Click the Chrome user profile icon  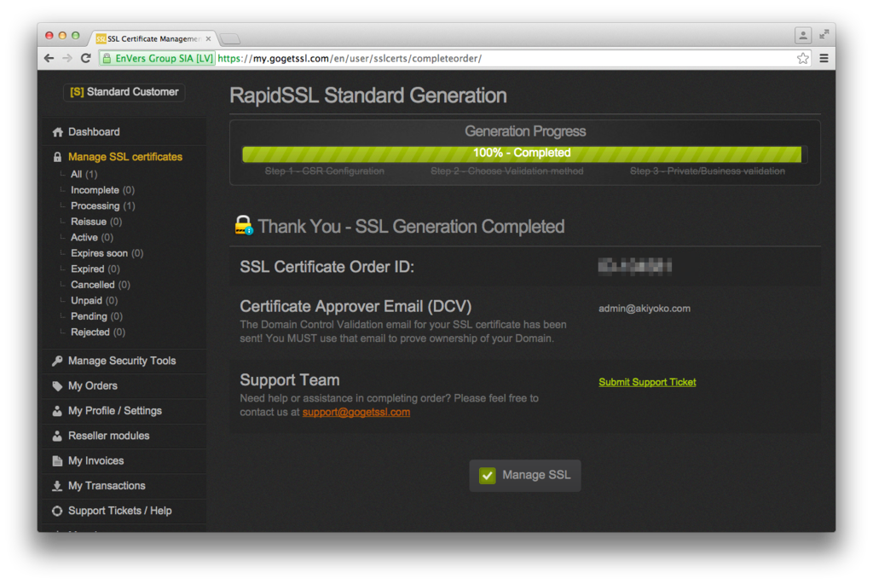pos(803,35)
